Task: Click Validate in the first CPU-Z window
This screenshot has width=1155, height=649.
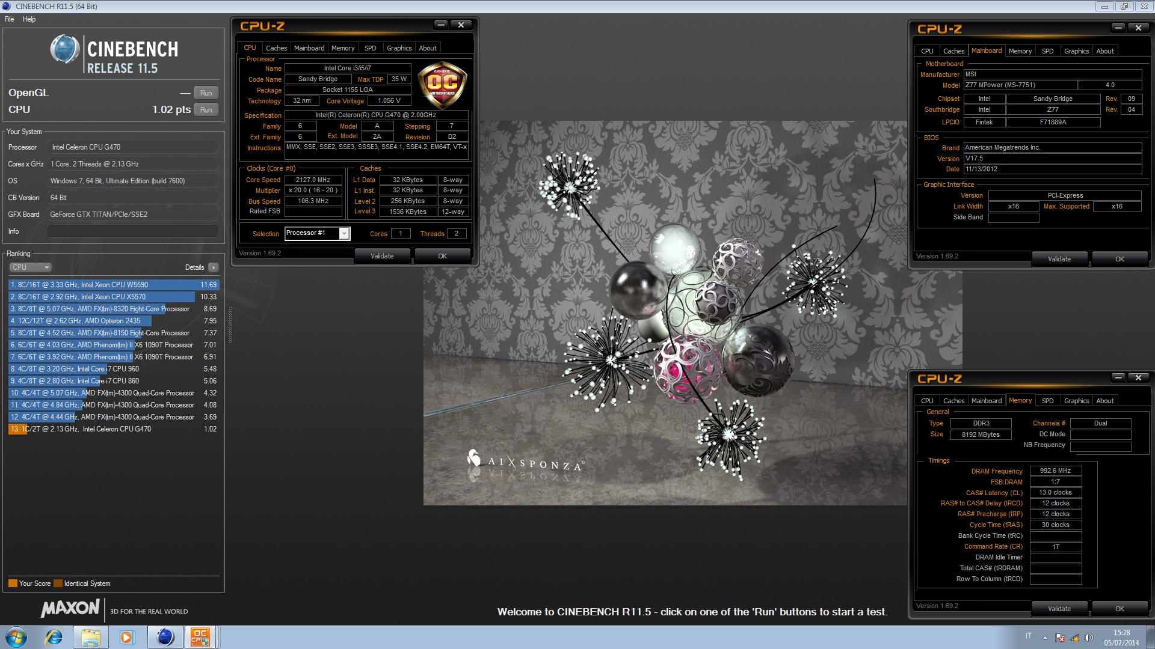Action: tap(382, 256)
